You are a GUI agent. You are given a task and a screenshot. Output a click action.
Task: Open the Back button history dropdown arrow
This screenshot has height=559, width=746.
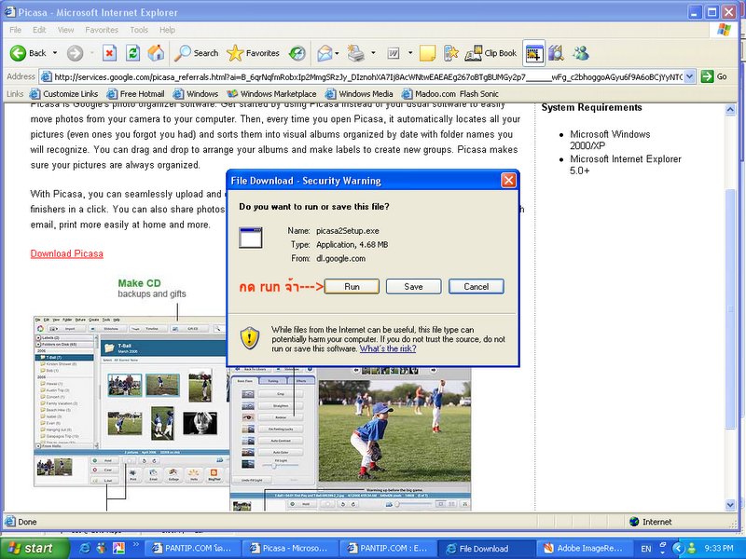[x=55, y=53]
